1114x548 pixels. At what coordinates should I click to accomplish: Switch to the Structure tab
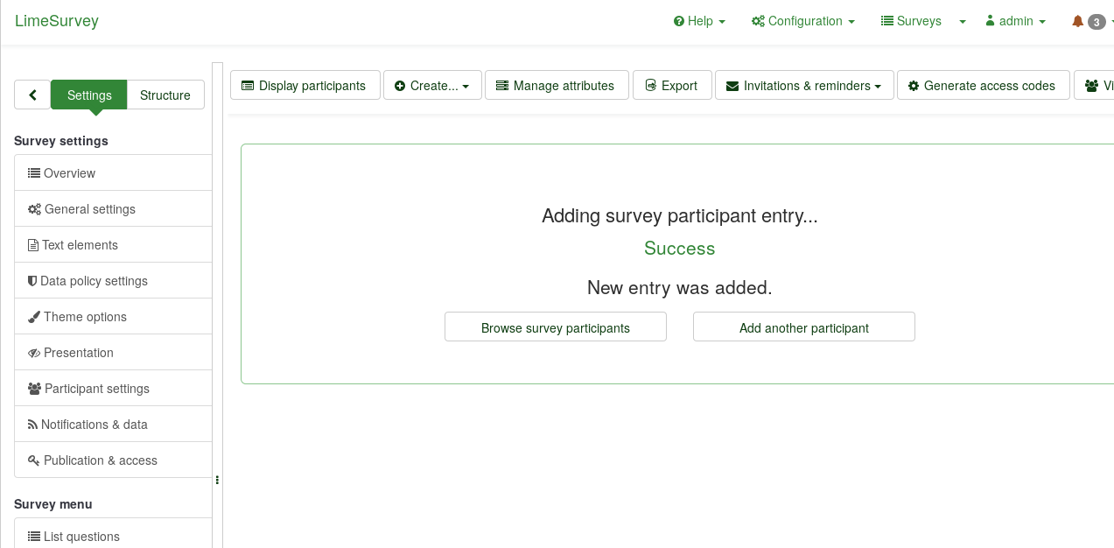coord(165,95)
